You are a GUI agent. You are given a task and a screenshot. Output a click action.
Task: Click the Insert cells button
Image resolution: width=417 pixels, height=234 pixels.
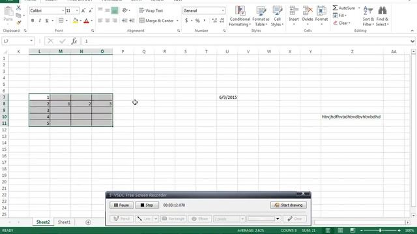294,16
